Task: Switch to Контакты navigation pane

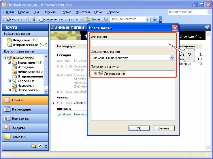Action: tap(25, 119)
